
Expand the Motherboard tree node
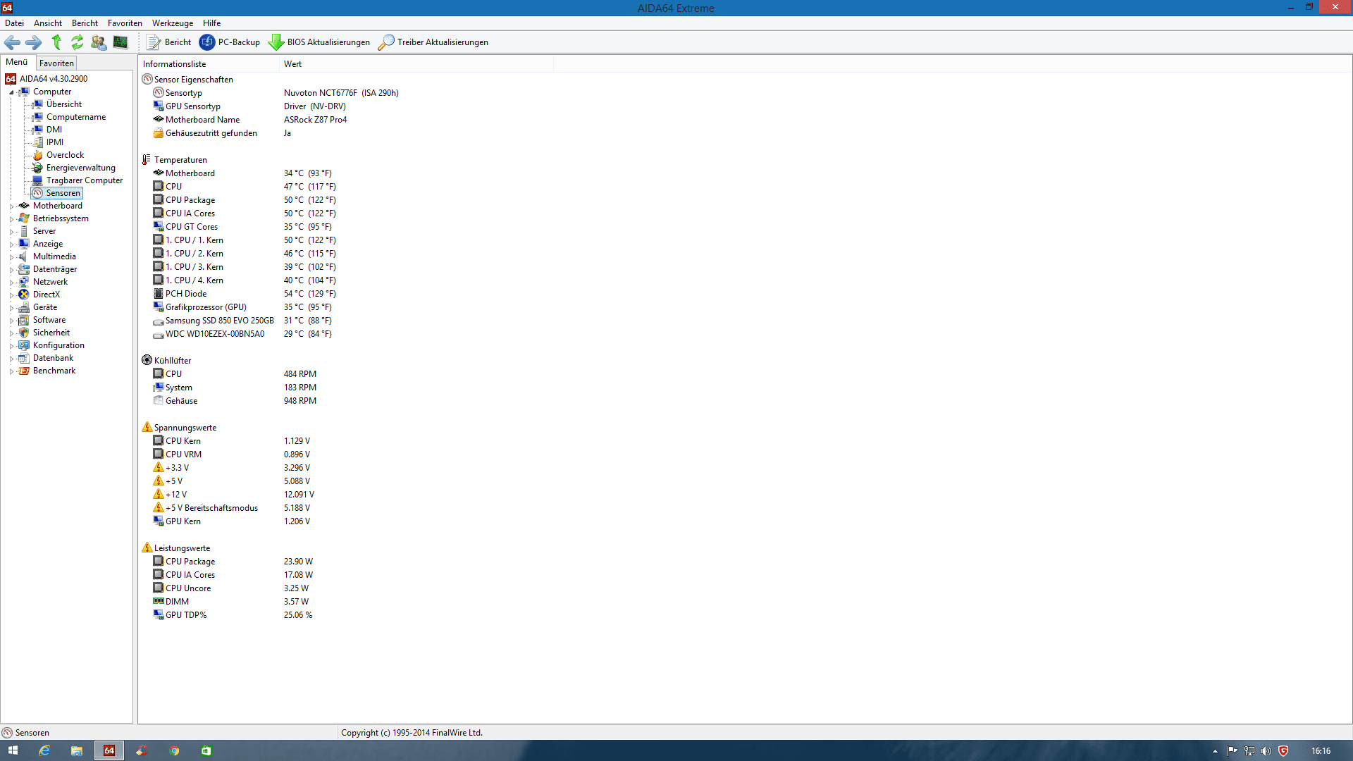(11, 206)
